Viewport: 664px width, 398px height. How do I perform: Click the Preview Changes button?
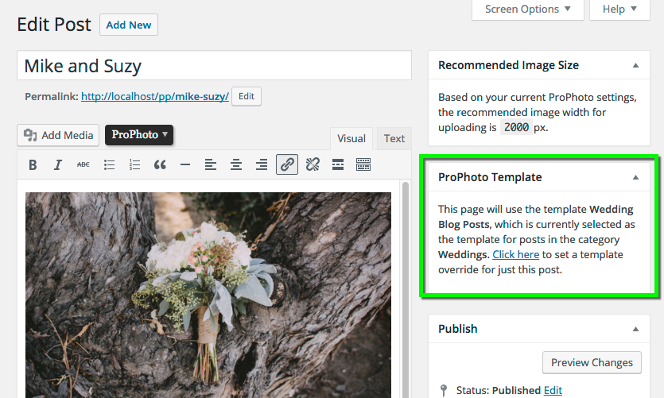tap(592, 362)
